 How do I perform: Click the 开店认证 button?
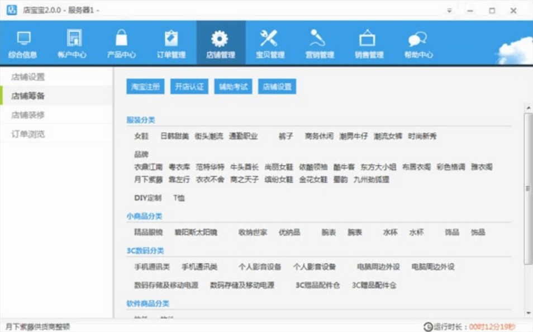[x=189, y=87]
